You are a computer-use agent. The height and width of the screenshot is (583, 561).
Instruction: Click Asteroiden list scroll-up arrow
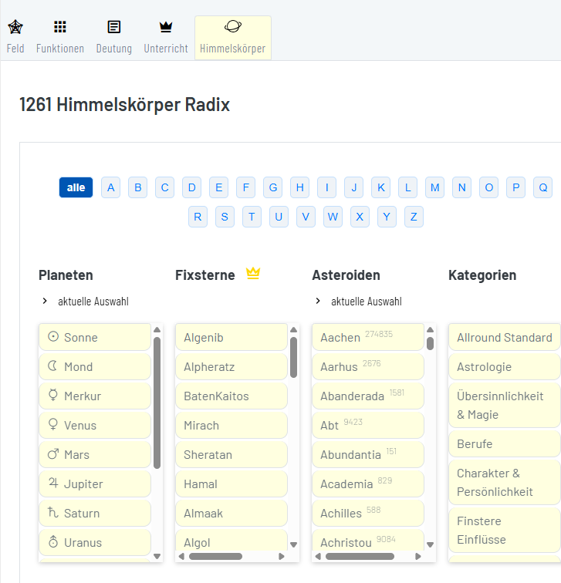[x=430, y=330]
